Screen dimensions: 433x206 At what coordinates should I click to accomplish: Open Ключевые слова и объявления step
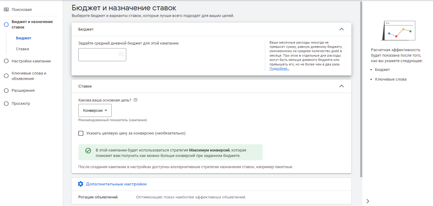29,76
